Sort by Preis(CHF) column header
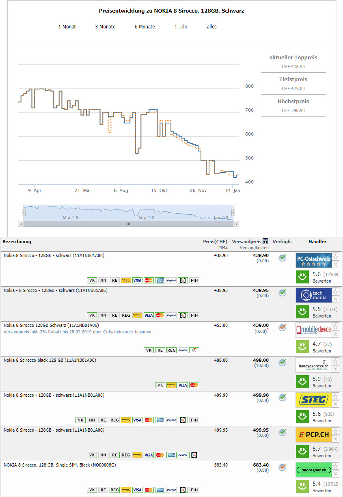 pos(215,242)
